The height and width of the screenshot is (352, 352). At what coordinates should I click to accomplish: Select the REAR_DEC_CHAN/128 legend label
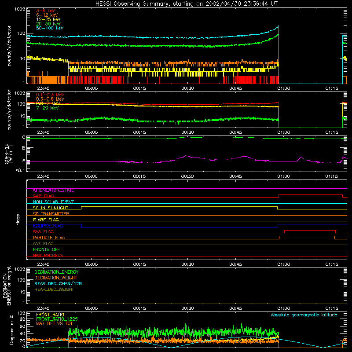click(58, 284)
